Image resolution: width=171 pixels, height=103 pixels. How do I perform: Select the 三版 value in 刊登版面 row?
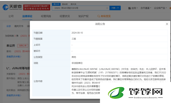[x=74, y=39]
